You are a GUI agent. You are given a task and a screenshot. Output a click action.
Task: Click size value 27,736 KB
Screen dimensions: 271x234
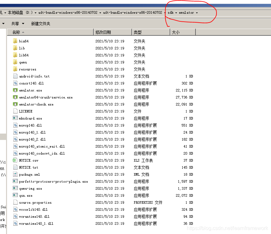tap(184, 97)
